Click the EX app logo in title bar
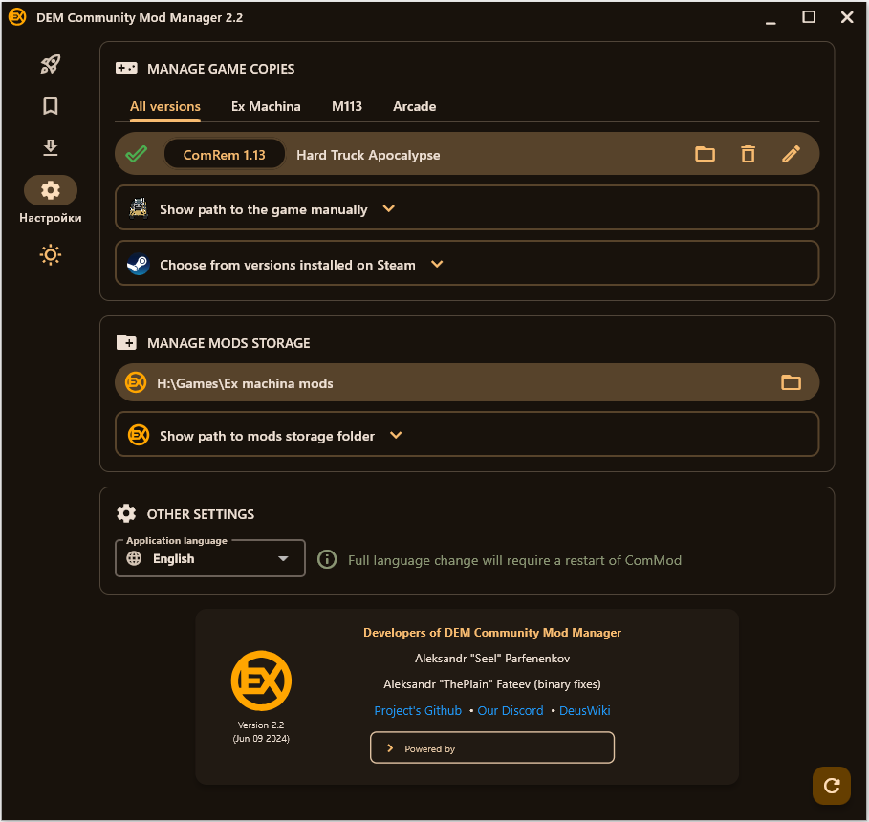The width and height of the screenshot is (869, 822). pos(17,17)
